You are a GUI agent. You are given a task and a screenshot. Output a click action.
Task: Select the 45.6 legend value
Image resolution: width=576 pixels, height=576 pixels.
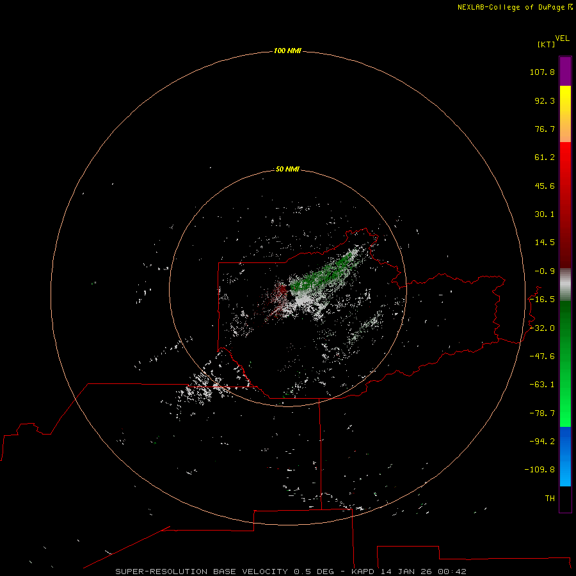pos(545,186)
